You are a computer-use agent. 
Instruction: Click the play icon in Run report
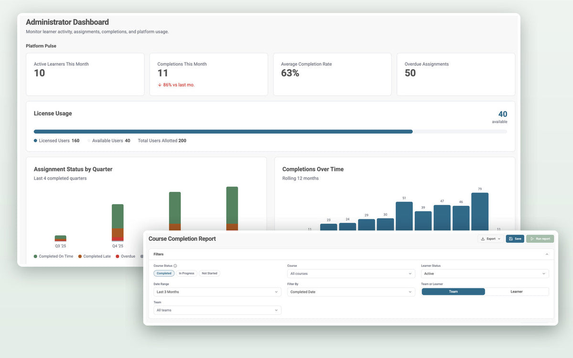[x=532, y=239]
